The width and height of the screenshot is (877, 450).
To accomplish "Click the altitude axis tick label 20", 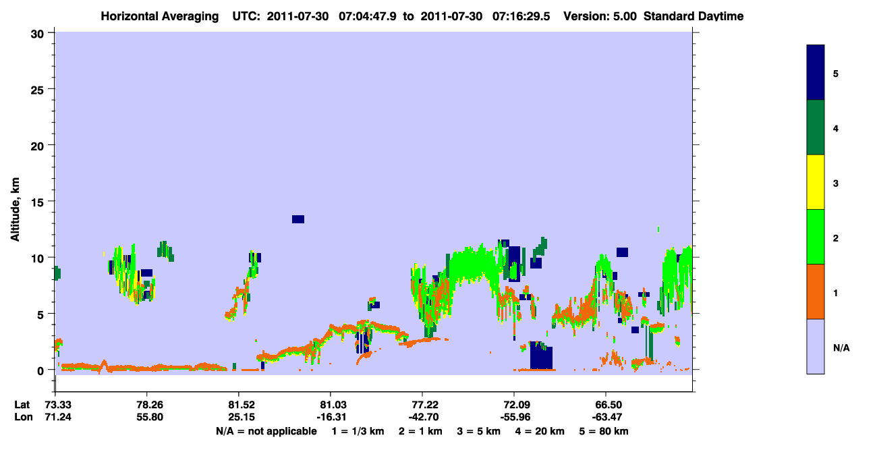I will click(x=39, y=145).
